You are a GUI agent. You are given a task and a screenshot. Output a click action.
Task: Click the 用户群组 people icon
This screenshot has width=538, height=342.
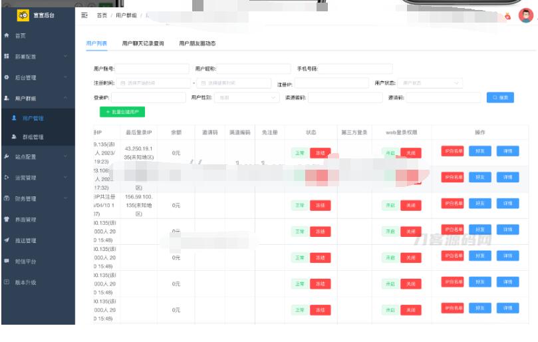(7, 98)
